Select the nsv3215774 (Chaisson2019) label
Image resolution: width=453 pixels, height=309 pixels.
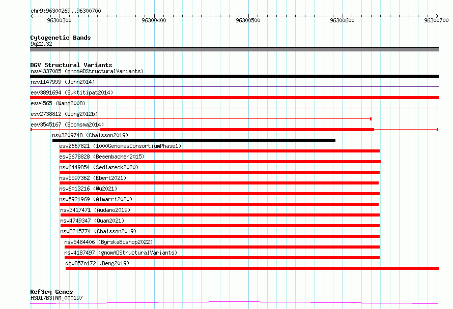click(x=98, y=231)
